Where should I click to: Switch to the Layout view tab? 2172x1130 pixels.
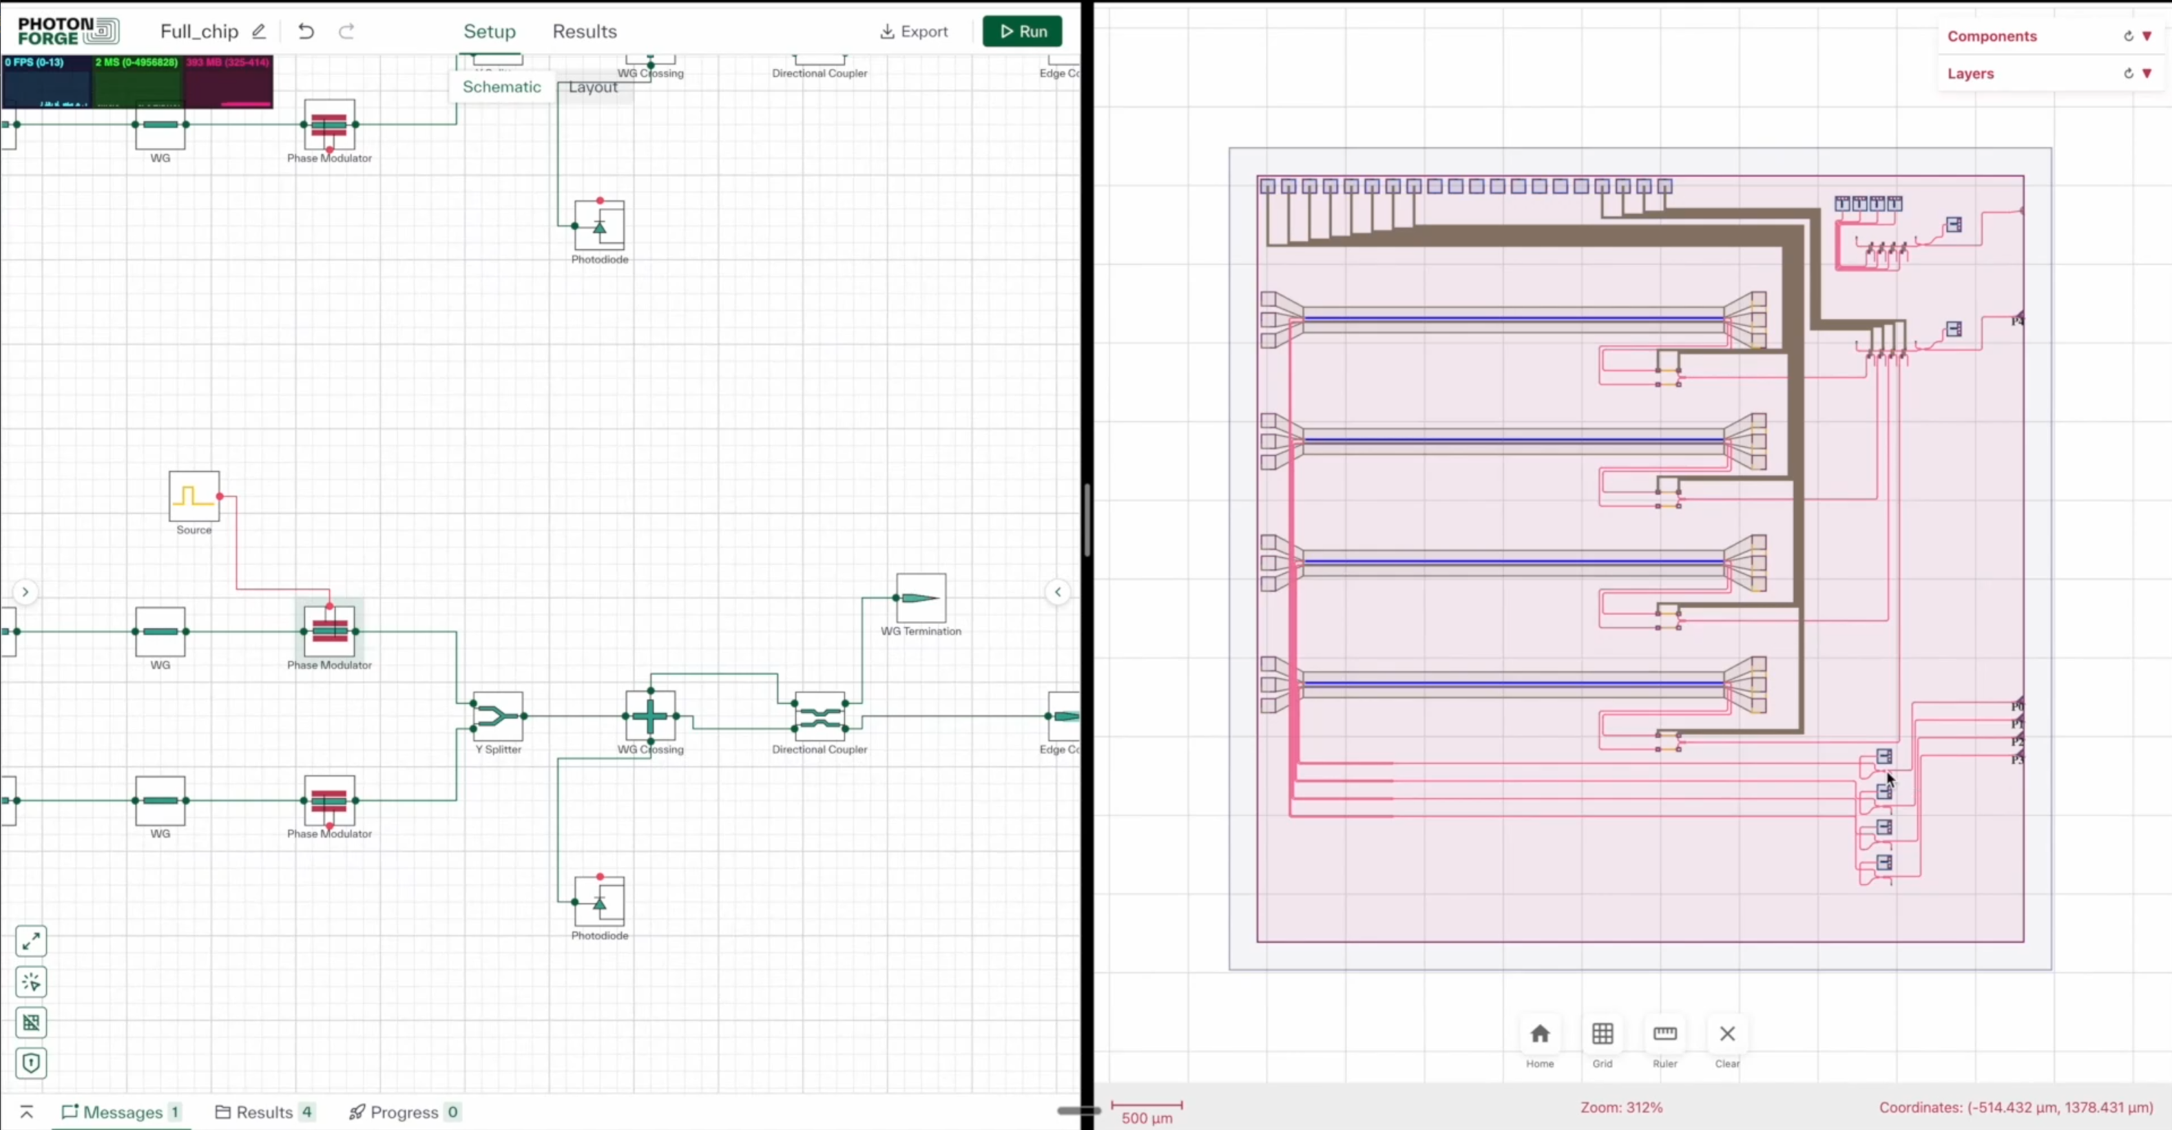pos(593,87)
